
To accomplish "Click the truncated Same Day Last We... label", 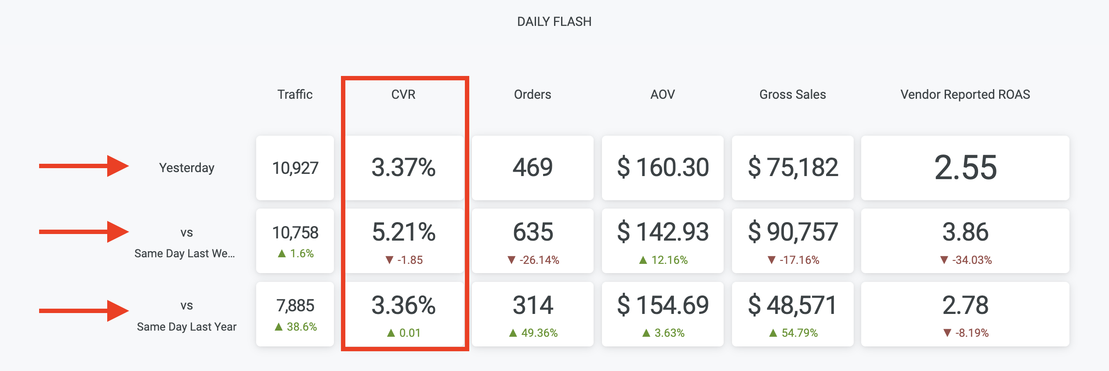I will [185, 253].
